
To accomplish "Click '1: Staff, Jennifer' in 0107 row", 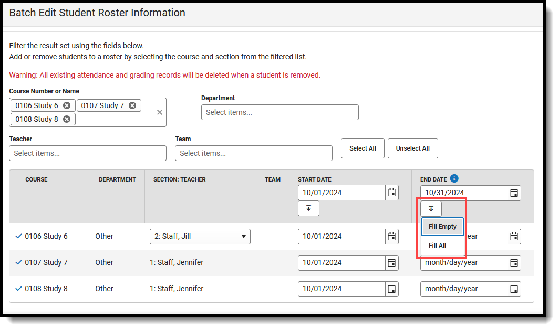I will (177, 262).
